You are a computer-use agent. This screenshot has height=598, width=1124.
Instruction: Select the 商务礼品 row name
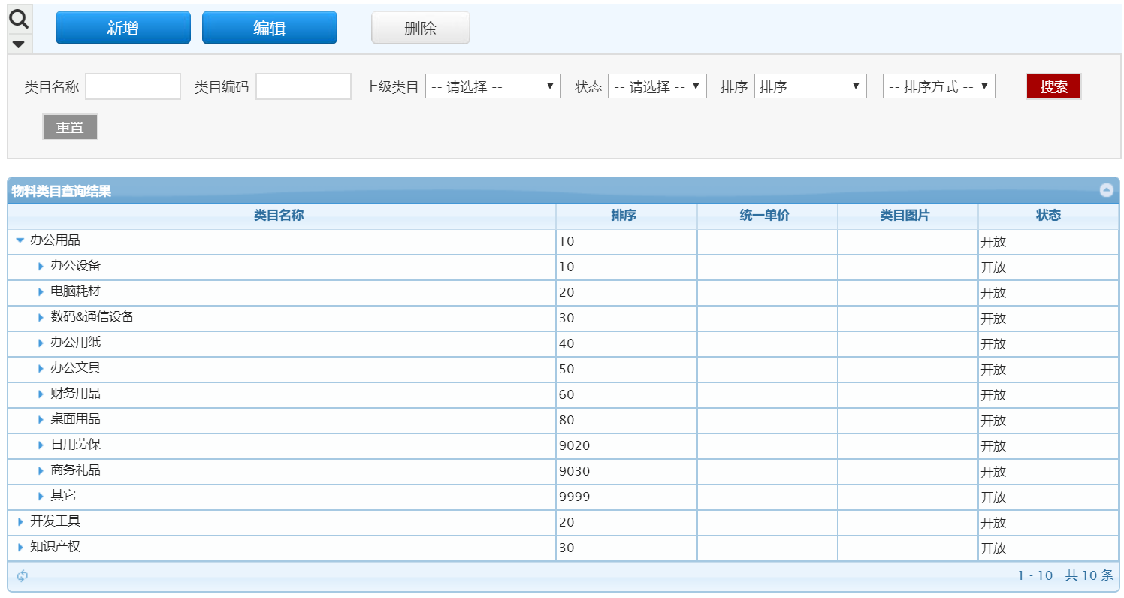pos(75,470)
